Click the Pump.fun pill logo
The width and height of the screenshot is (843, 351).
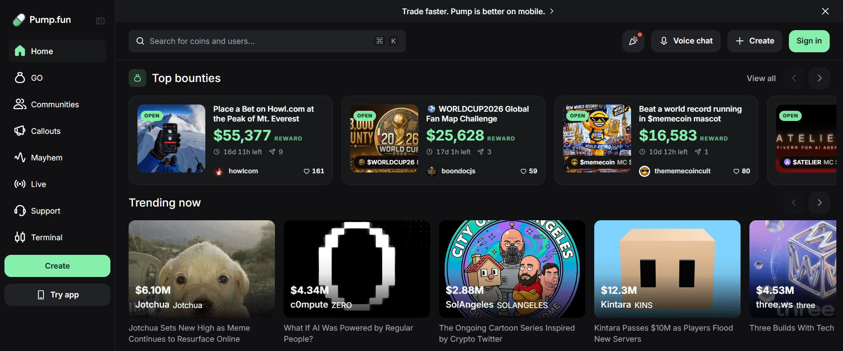(19, 20)
